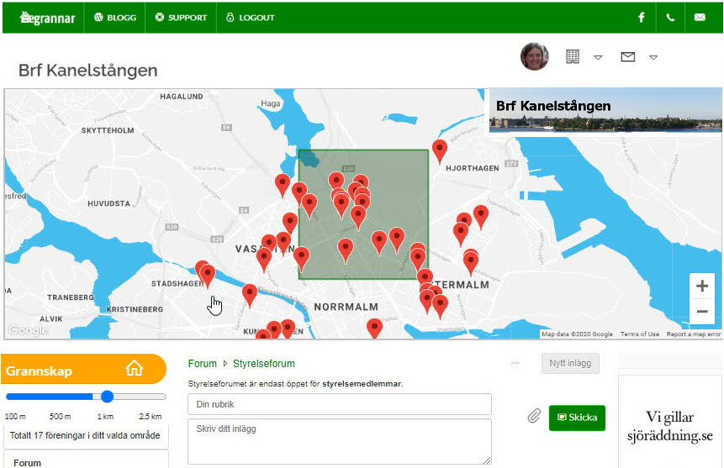Click the Brf Kanelstången page heading

coord(88,70)
